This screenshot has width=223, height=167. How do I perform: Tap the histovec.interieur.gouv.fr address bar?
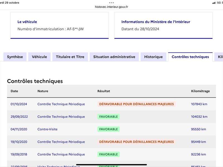pos(111,7)
